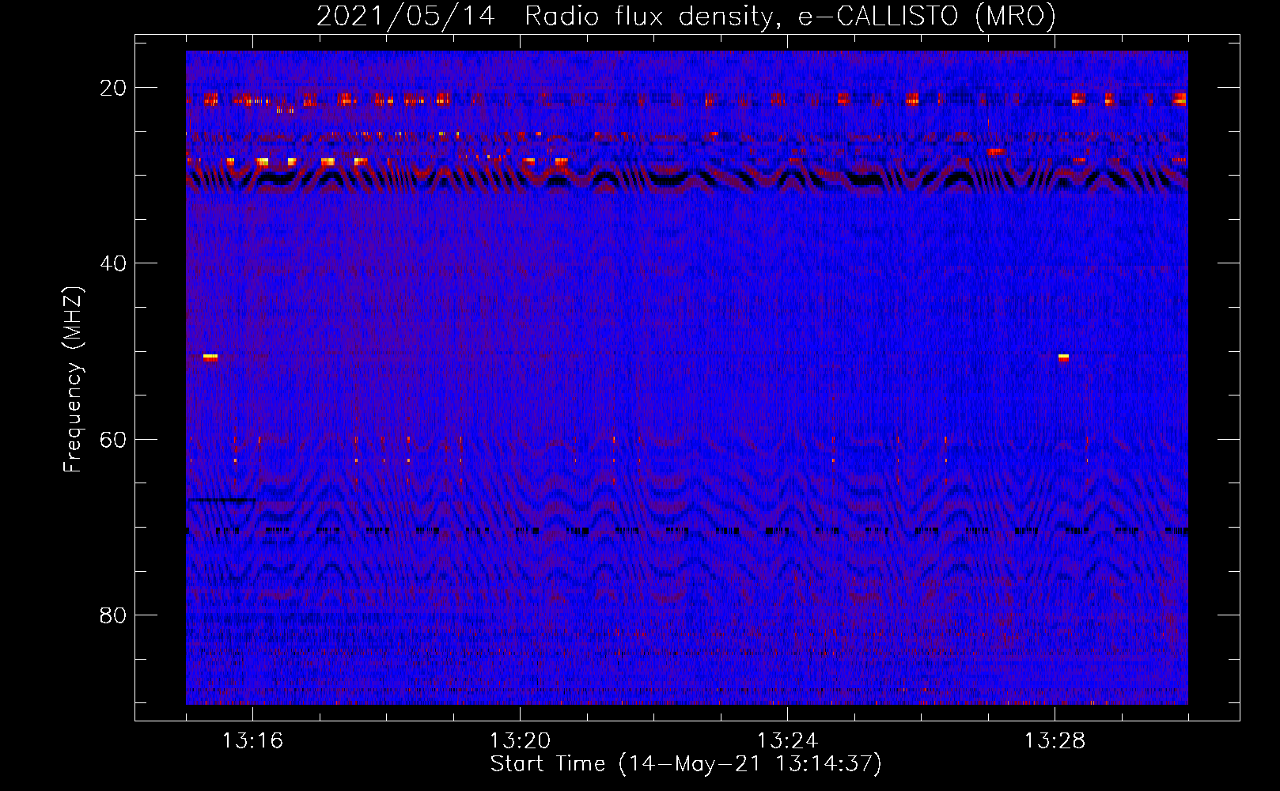Click the 20 MHz frequency tick label
Screen dimensions: 1280x791
point(113,88)
